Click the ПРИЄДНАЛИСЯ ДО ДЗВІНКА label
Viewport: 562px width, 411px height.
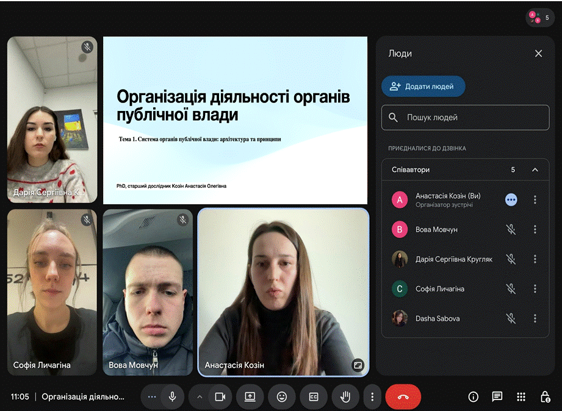(x=427, y=148)
